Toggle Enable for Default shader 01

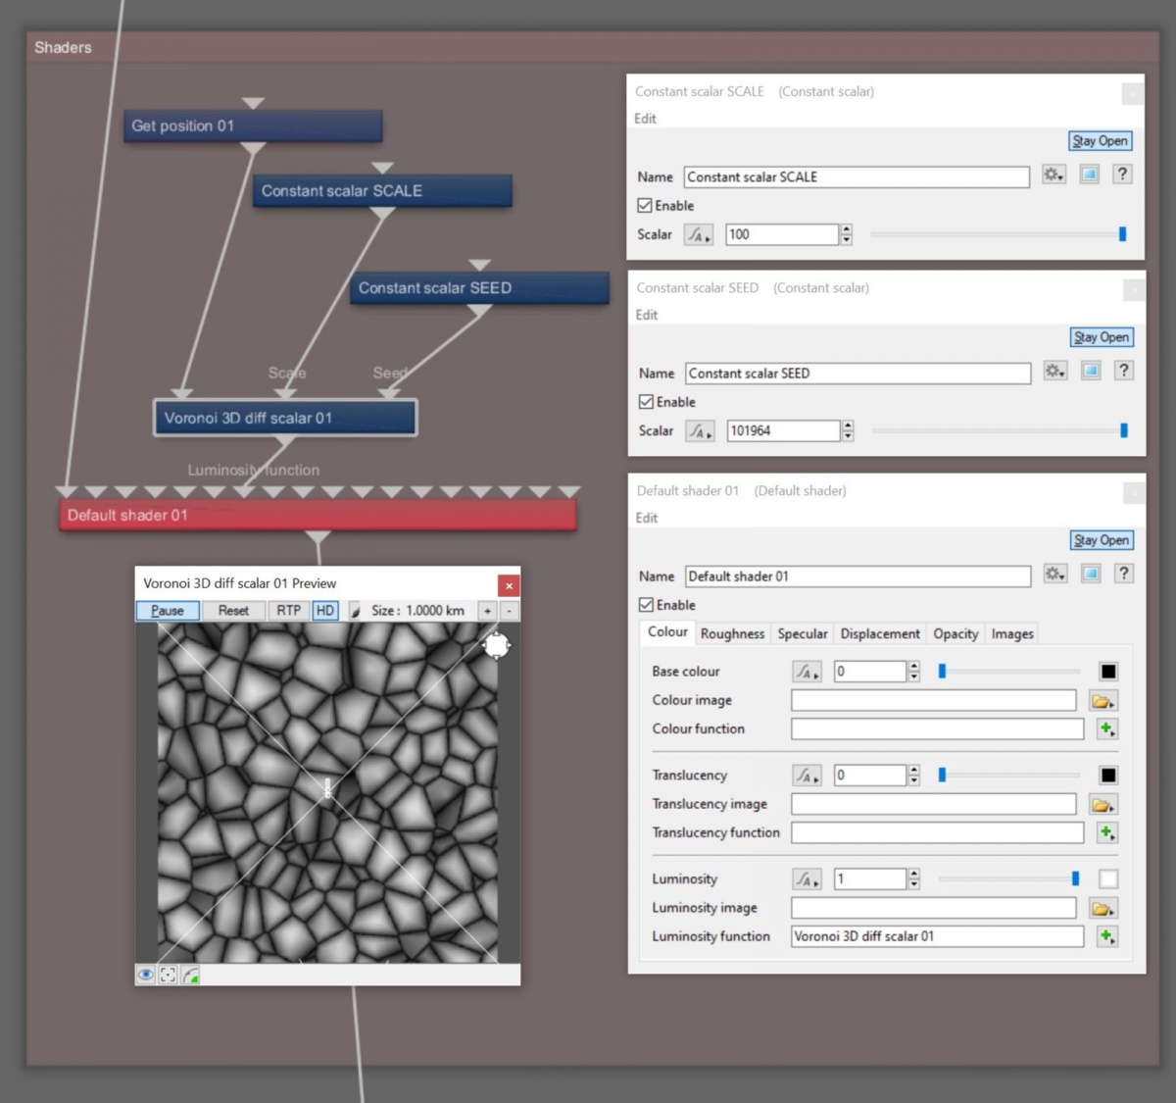(646, 605)
